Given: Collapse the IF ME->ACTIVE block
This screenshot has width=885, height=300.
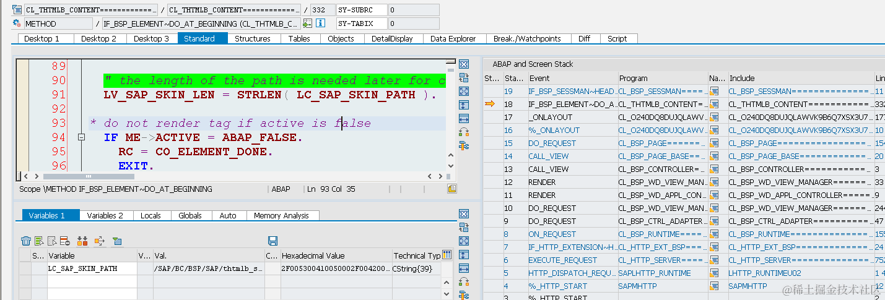Looking at the screenshot, I should (81, 137).
